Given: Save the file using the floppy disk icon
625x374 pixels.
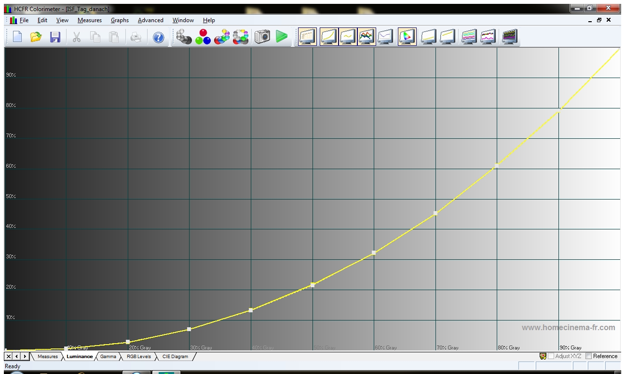Looking at the screenshot, I should (x=55, y=37).
